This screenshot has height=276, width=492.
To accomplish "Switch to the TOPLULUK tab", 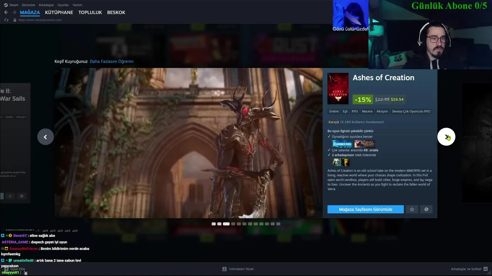I will [x=90, y=13].
